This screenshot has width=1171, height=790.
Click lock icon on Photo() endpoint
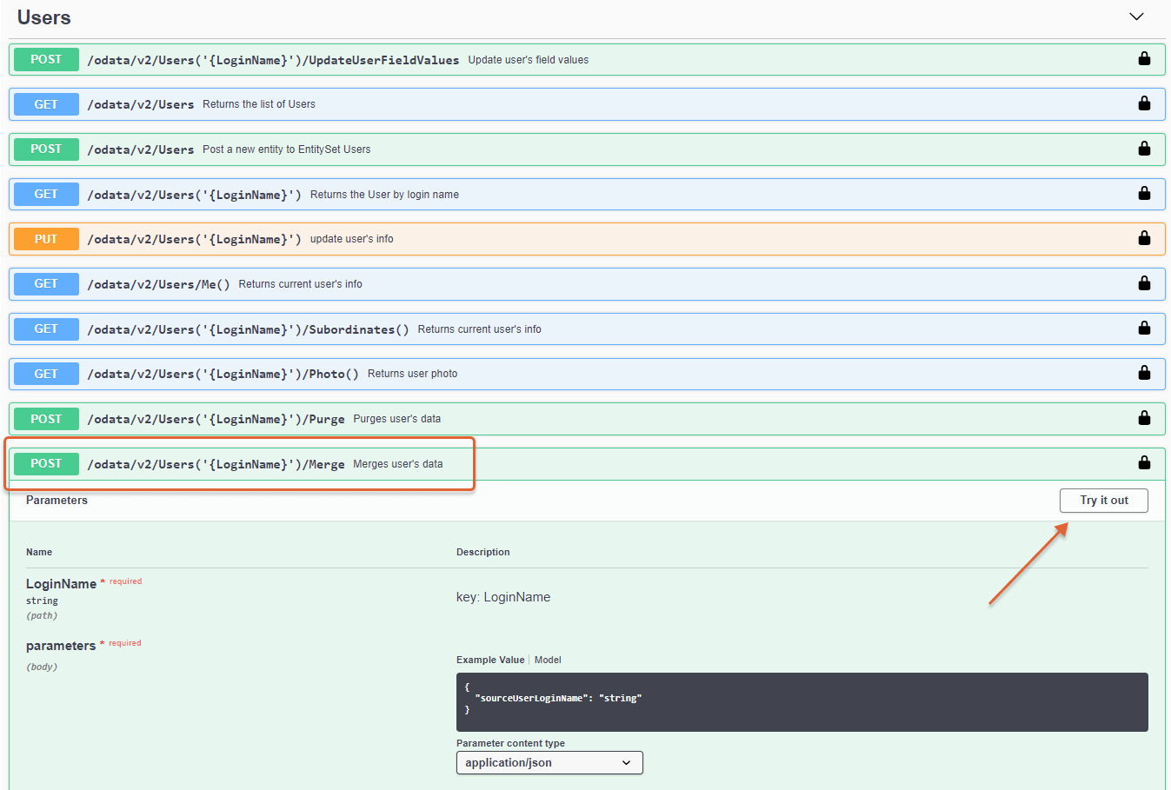pyautogui.click(x=1144, y=373)
